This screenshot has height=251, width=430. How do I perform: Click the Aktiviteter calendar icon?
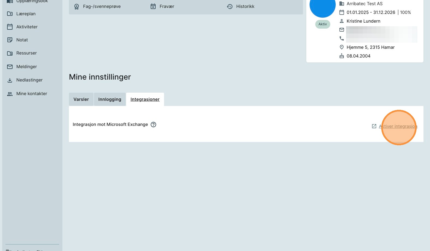coord(10,27)
